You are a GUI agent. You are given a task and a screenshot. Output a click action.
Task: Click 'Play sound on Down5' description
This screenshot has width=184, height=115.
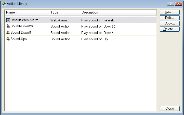tap(97, 33)
